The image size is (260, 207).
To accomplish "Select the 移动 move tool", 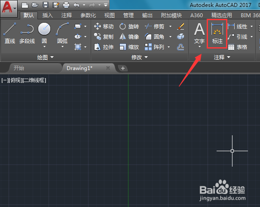I will [x=104, y=26].
